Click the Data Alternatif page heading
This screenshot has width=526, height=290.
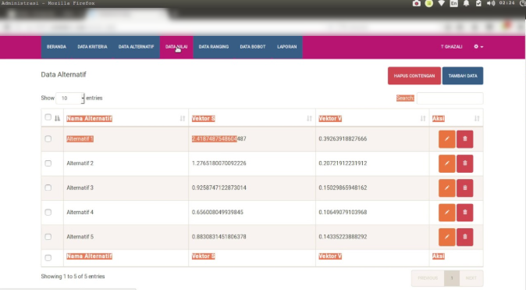point(63,74)
